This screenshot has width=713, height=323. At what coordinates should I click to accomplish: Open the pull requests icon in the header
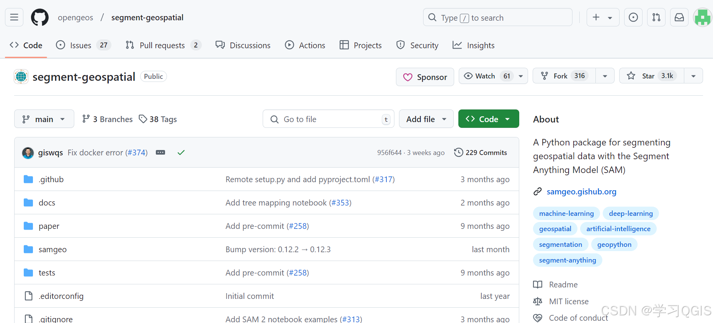(656, 17)
